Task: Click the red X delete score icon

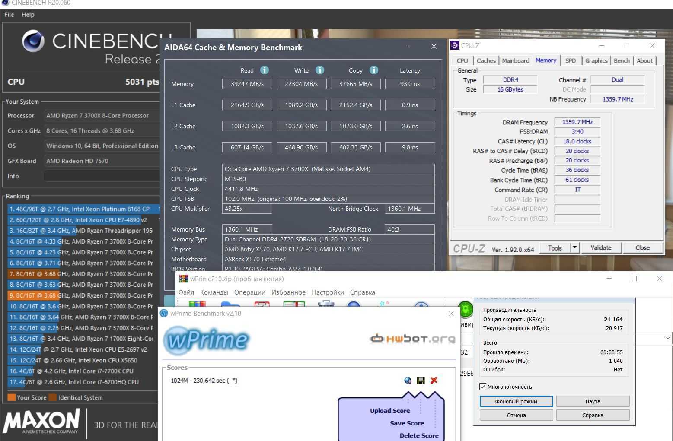Action: [434, 380]
